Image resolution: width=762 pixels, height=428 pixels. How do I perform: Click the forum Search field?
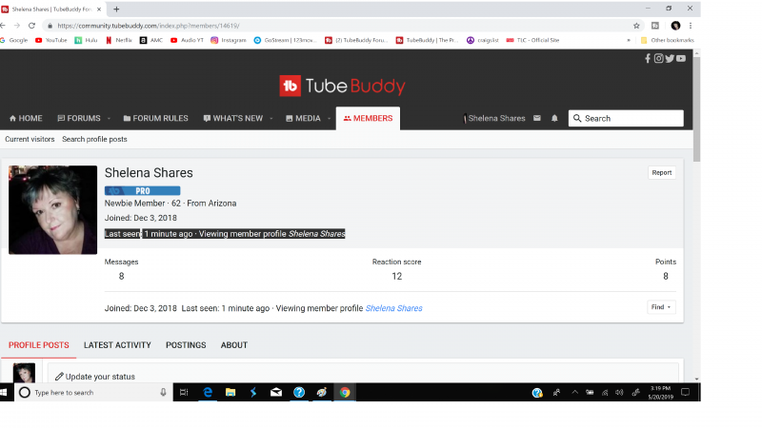(626, 119)
